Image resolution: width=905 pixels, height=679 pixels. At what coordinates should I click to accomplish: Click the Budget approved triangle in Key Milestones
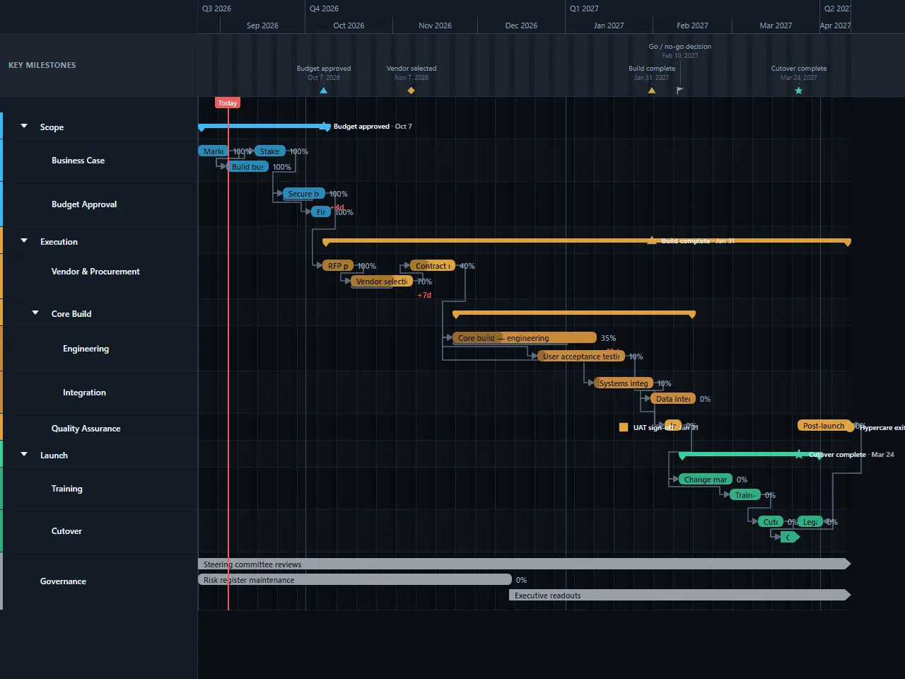[x=324, y=91]
